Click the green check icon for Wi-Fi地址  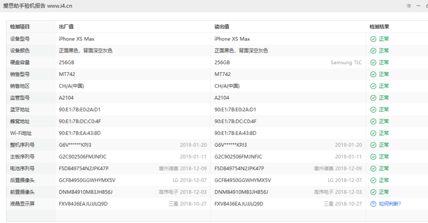click(x=373, y=133)
